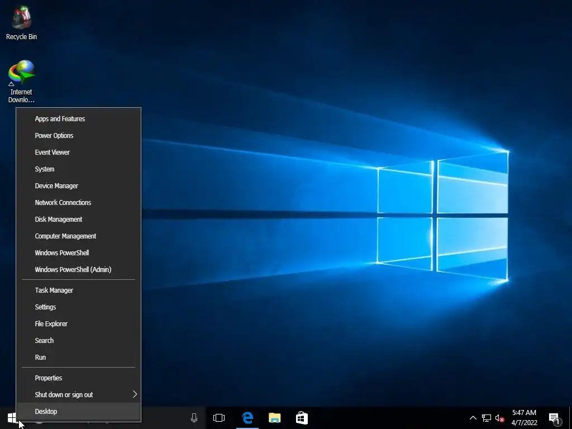Image resolution: width=572 pixels, height=429 pixels.
Task: Click the Windows Start button
Action: (12, 418)
